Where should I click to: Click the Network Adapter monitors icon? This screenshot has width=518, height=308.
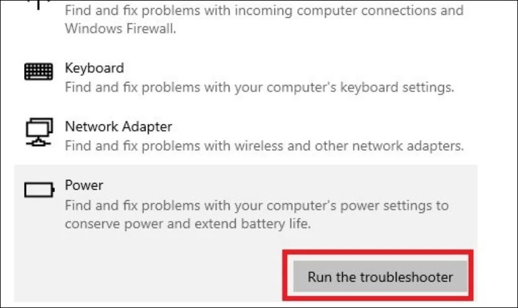pos(39,132)
